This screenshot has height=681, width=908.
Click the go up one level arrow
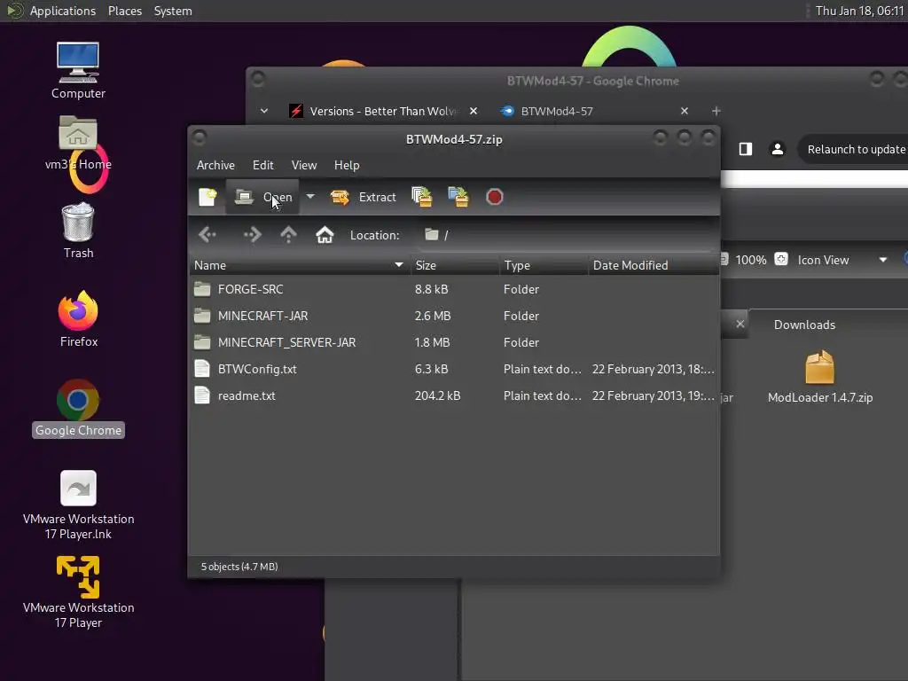click(288, 234)
